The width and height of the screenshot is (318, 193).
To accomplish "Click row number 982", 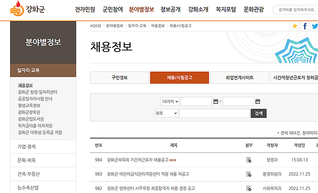I will (x=98, y=188).
